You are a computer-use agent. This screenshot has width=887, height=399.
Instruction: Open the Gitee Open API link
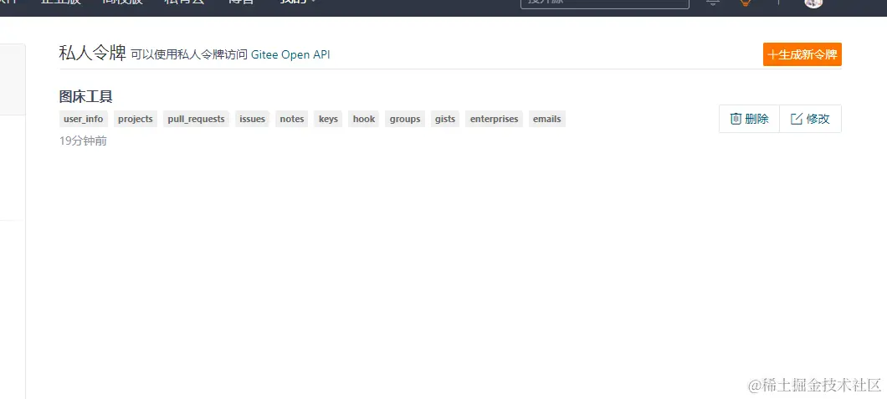tap(290, 55)
